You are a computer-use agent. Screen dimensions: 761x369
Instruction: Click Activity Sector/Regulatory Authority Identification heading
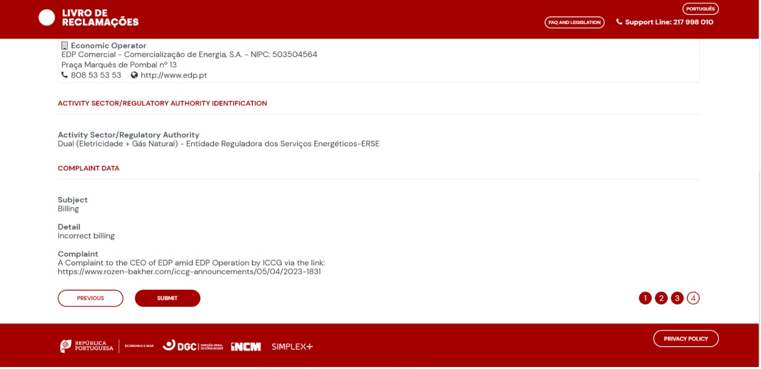[x=163, y=104]
